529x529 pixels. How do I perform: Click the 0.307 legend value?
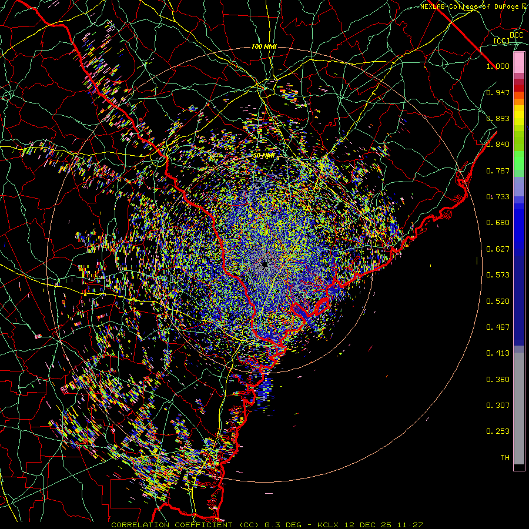(x=498, y=406)
